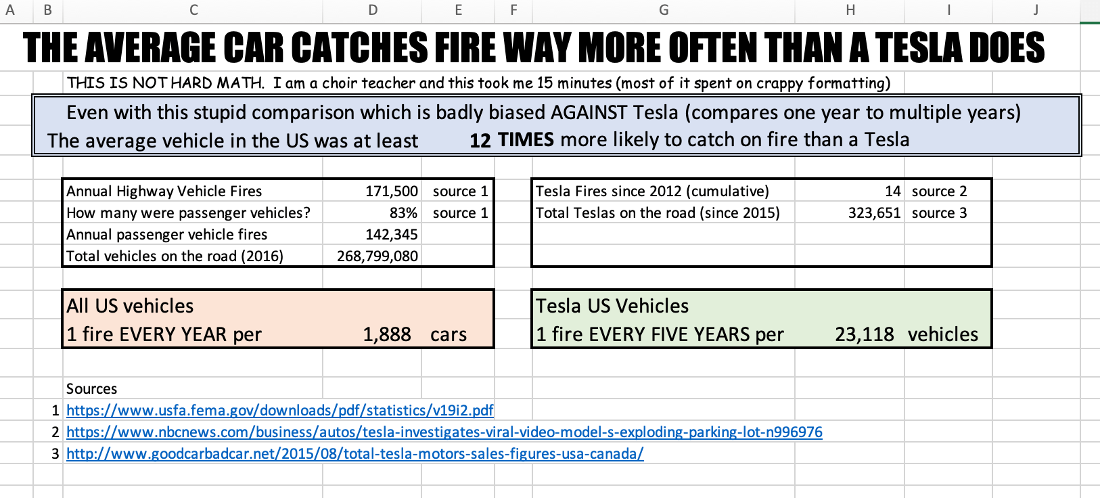This screenshot has width=1100, height=498.
Task: Select column header G
Action: [x=662, y=9]
